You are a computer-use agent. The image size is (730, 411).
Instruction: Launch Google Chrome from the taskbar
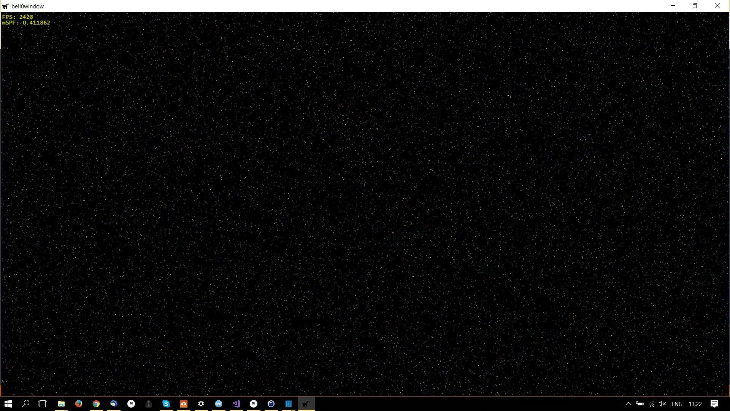96,404
